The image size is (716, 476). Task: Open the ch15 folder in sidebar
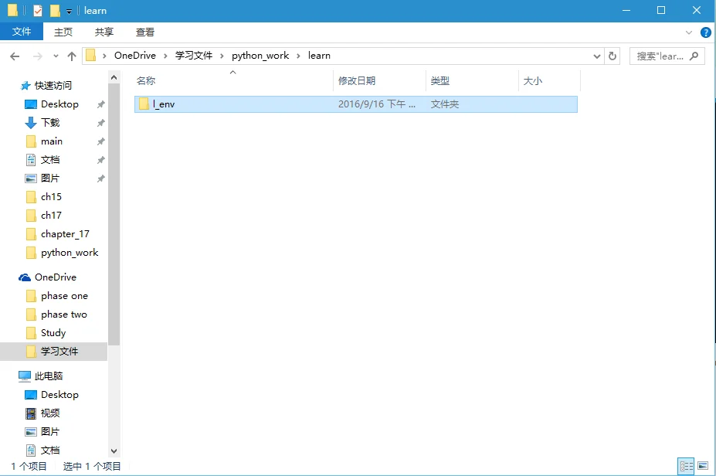click(51, 197)
